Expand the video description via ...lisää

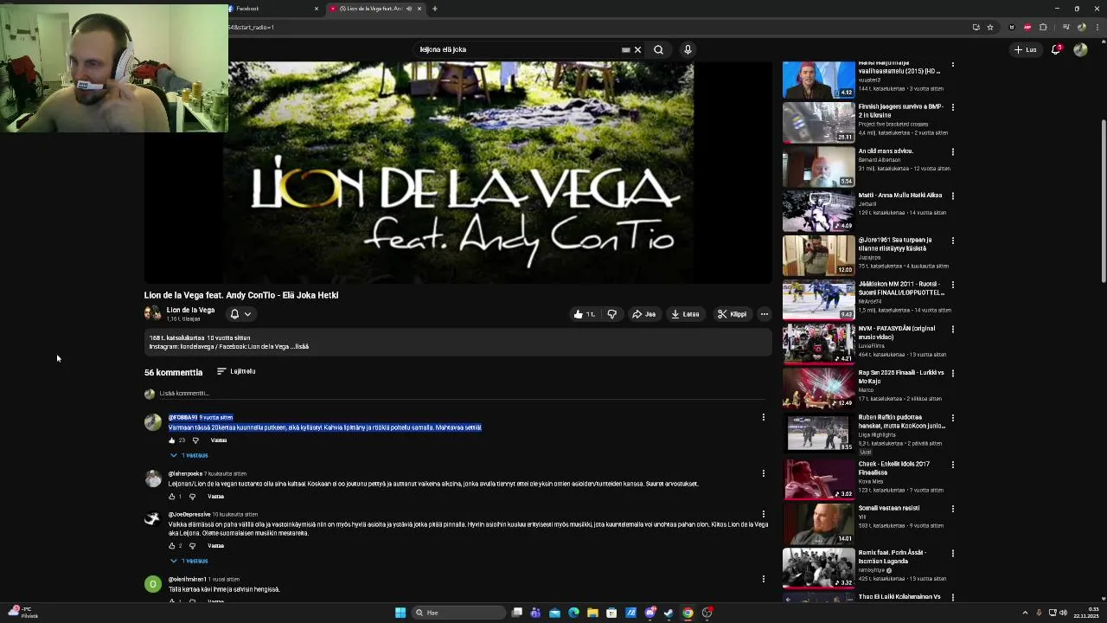[300, 347]
